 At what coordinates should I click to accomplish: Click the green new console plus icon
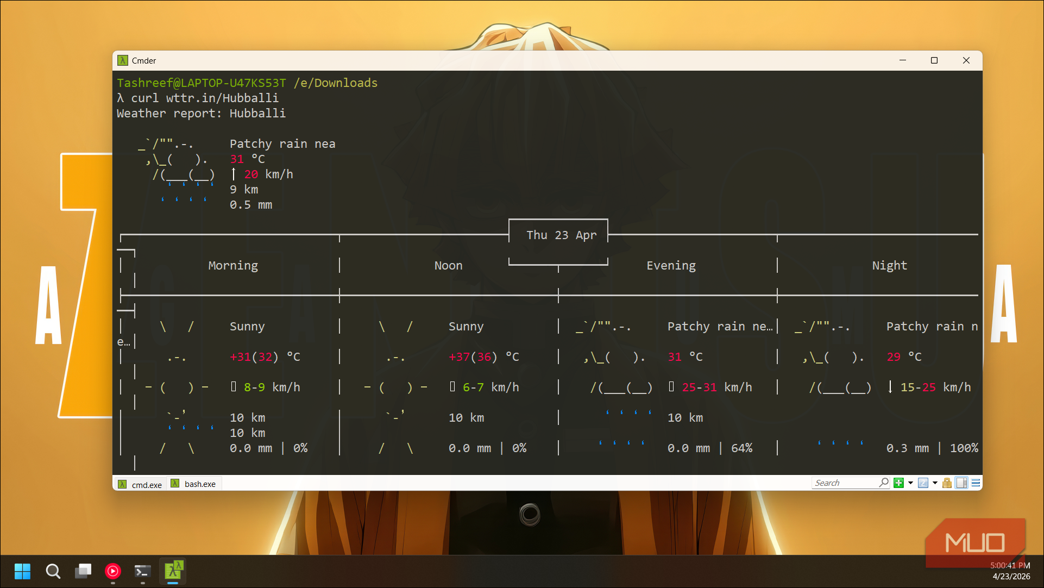(x=899, y=483)
